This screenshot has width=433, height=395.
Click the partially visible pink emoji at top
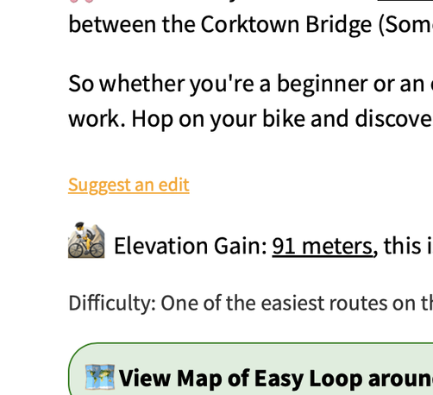point(82,1)
